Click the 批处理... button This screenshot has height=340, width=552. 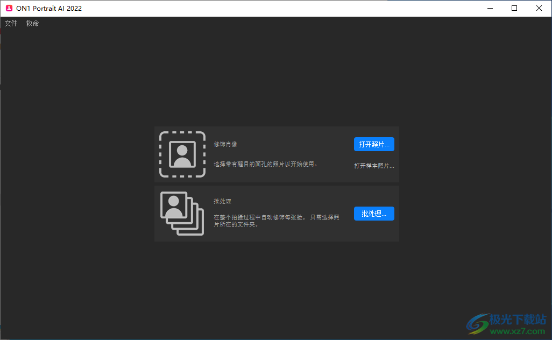374,214
